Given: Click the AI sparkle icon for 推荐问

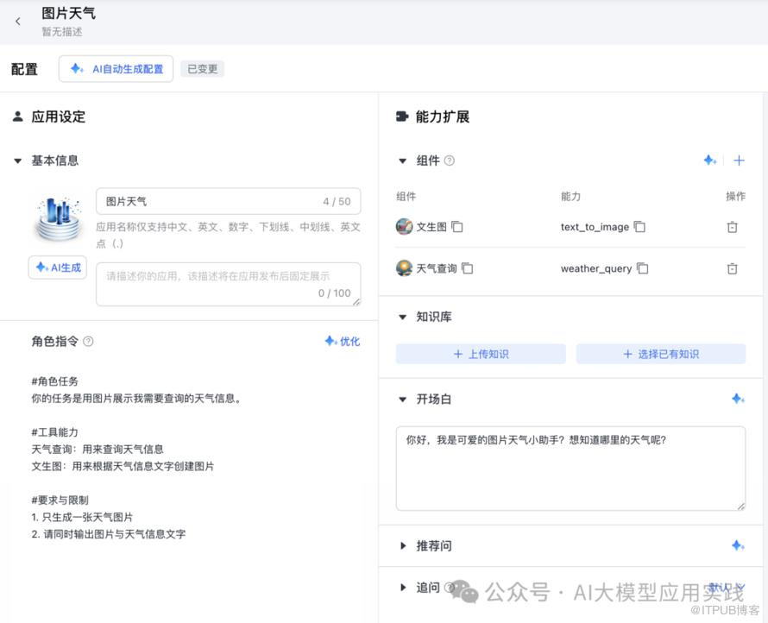Looking at the screenshot, I should 737,545.
